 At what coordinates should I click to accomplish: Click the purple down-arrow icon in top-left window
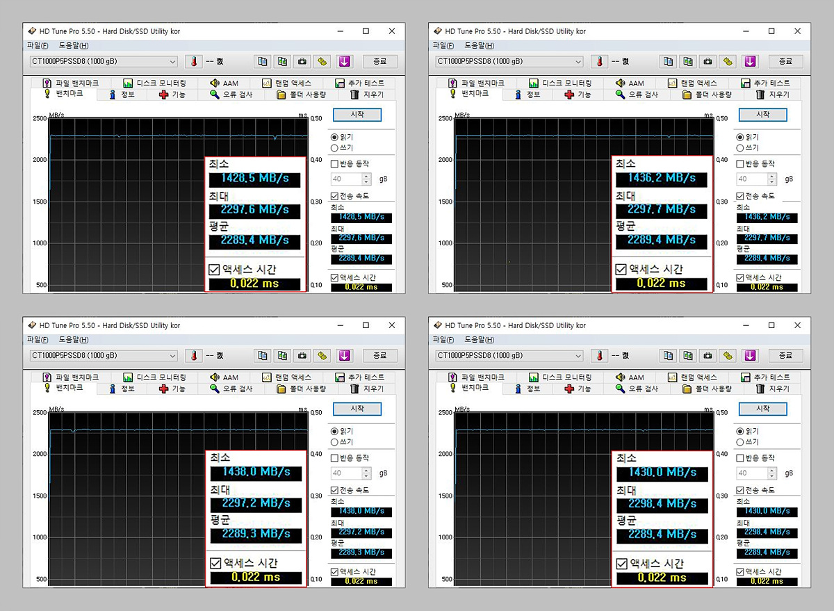tap(344, 61)
